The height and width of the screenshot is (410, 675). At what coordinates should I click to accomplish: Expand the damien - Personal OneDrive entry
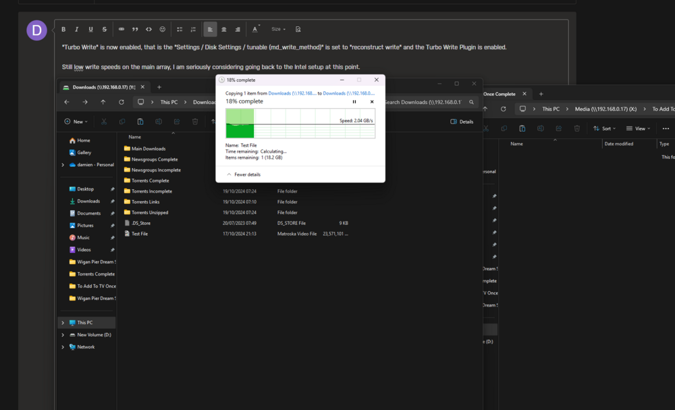pyautogui.click(x=63, y=165)
